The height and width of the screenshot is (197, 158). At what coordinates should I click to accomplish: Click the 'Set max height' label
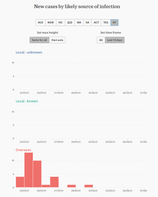pyautogui.click(x=48, y=33)
